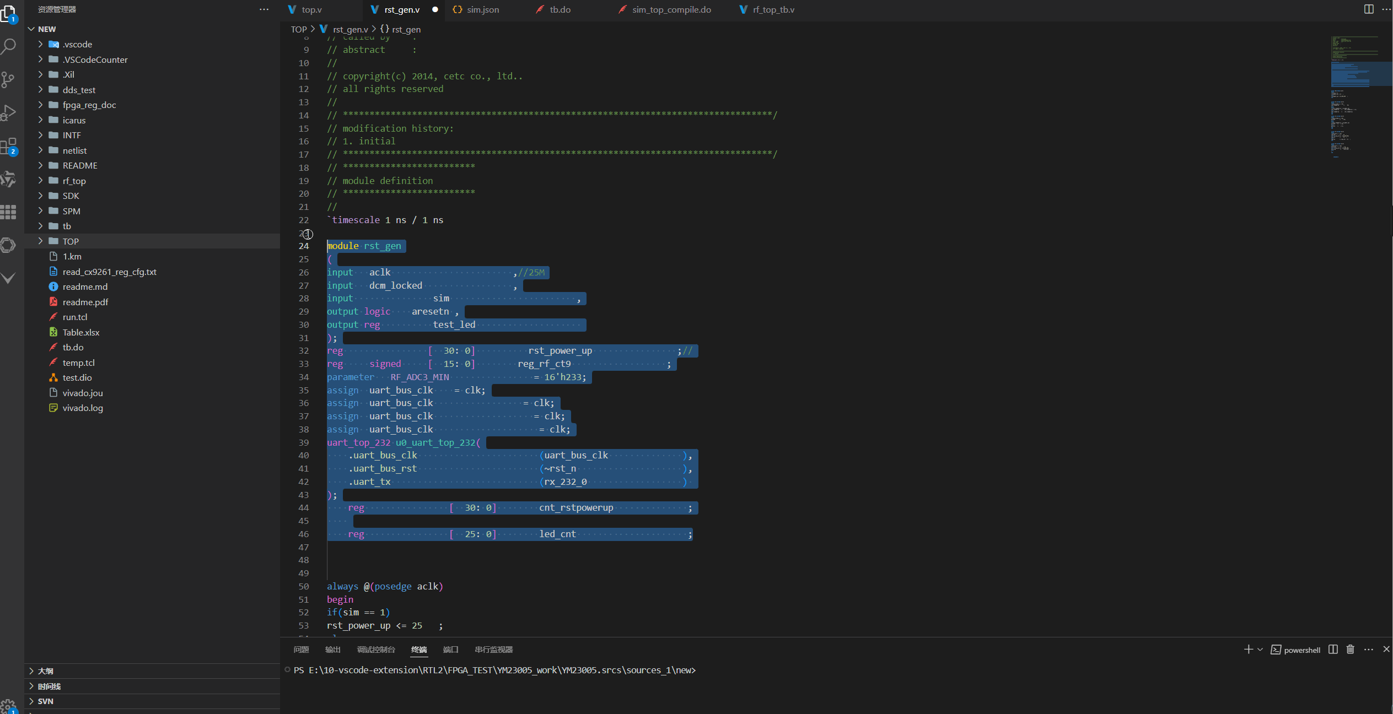This screenshot has height=714, width=1393.
Task: Kill the powershell terminal with trash icon
Action: click(x=1350, y=650)
